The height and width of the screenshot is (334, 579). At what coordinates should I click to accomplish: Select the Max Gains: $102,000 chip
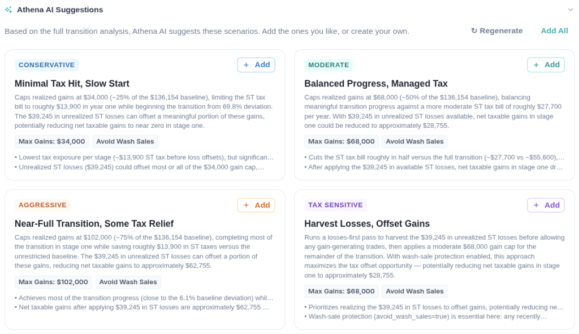53,282
